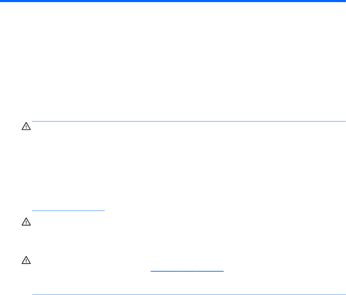Click the end of the short underline above middle warning

pos(103,211)
